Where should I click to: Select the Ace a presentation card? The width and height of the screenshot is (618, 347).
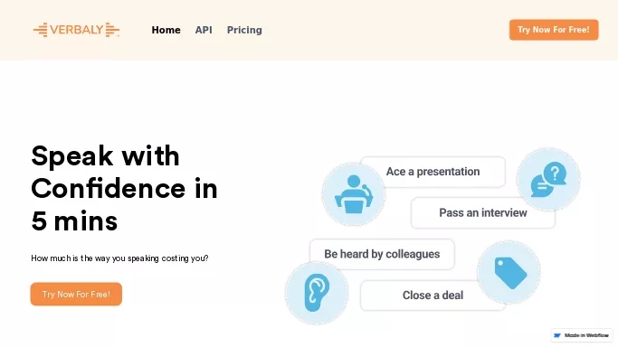[x=433, y=172]
